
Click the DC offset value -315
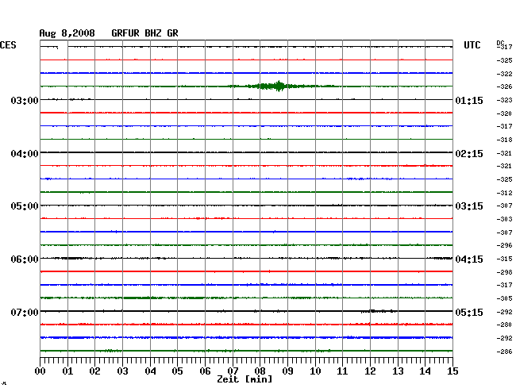[504, 259]
